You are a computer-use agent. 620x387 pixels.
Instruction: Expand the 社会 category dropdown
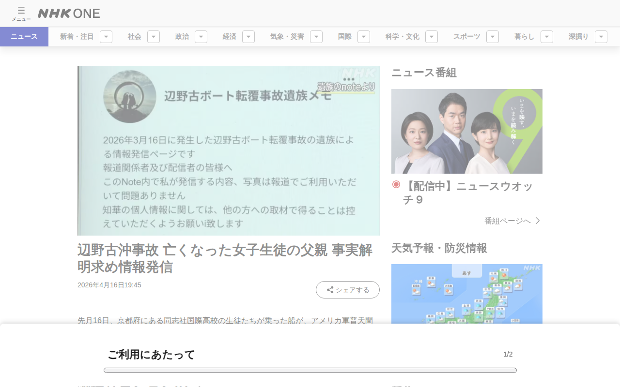[x=154, y=37]
